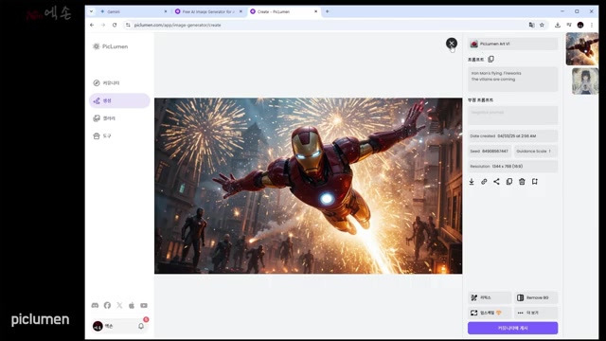Expand the tab search dropdown arrow
606x341 pixels.
click(91, 11)
